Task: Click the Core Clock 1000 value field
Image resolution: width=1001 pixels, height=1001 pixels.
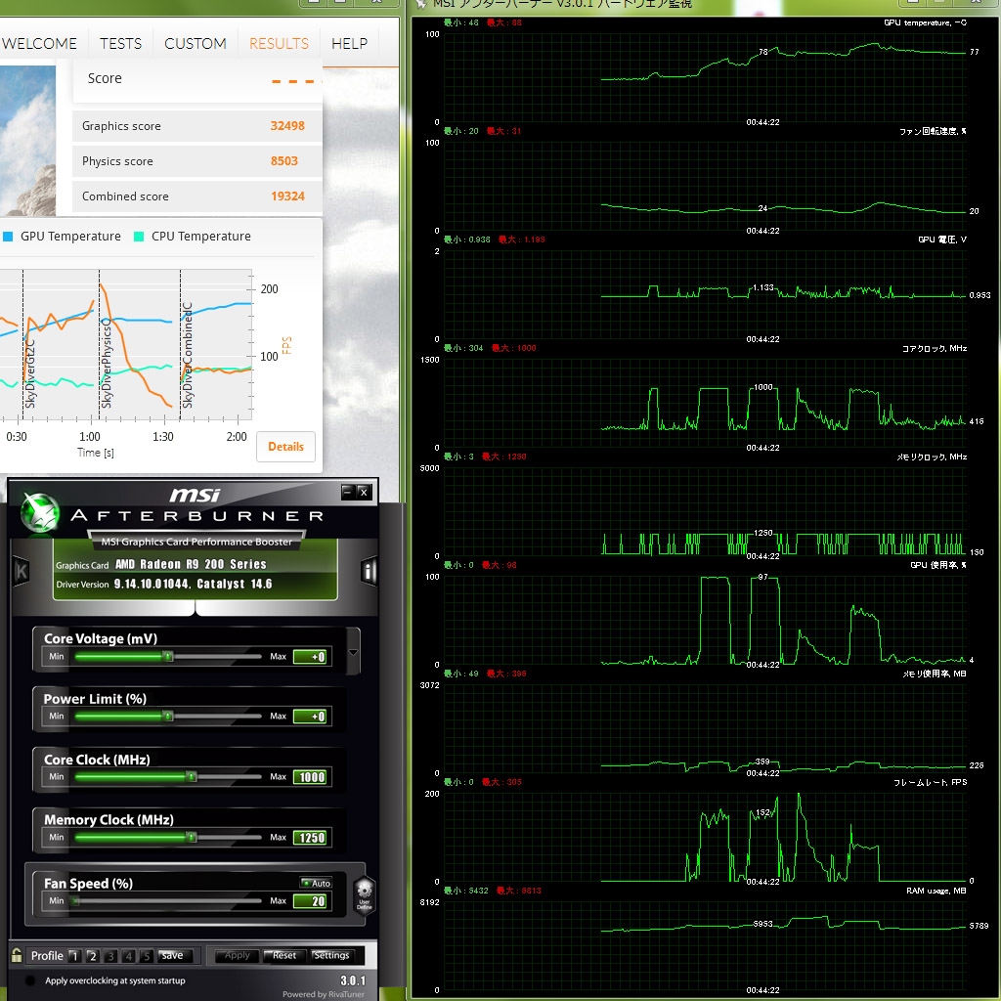Action: point(311,777)
